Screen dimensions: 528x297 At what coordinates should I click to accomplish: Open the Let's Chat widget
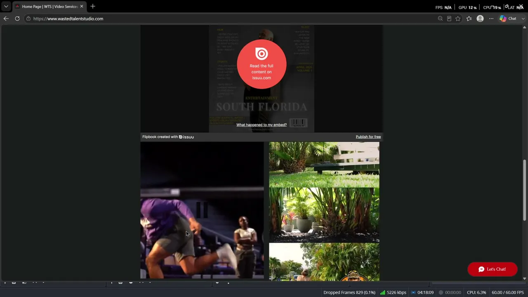[493, 269]
